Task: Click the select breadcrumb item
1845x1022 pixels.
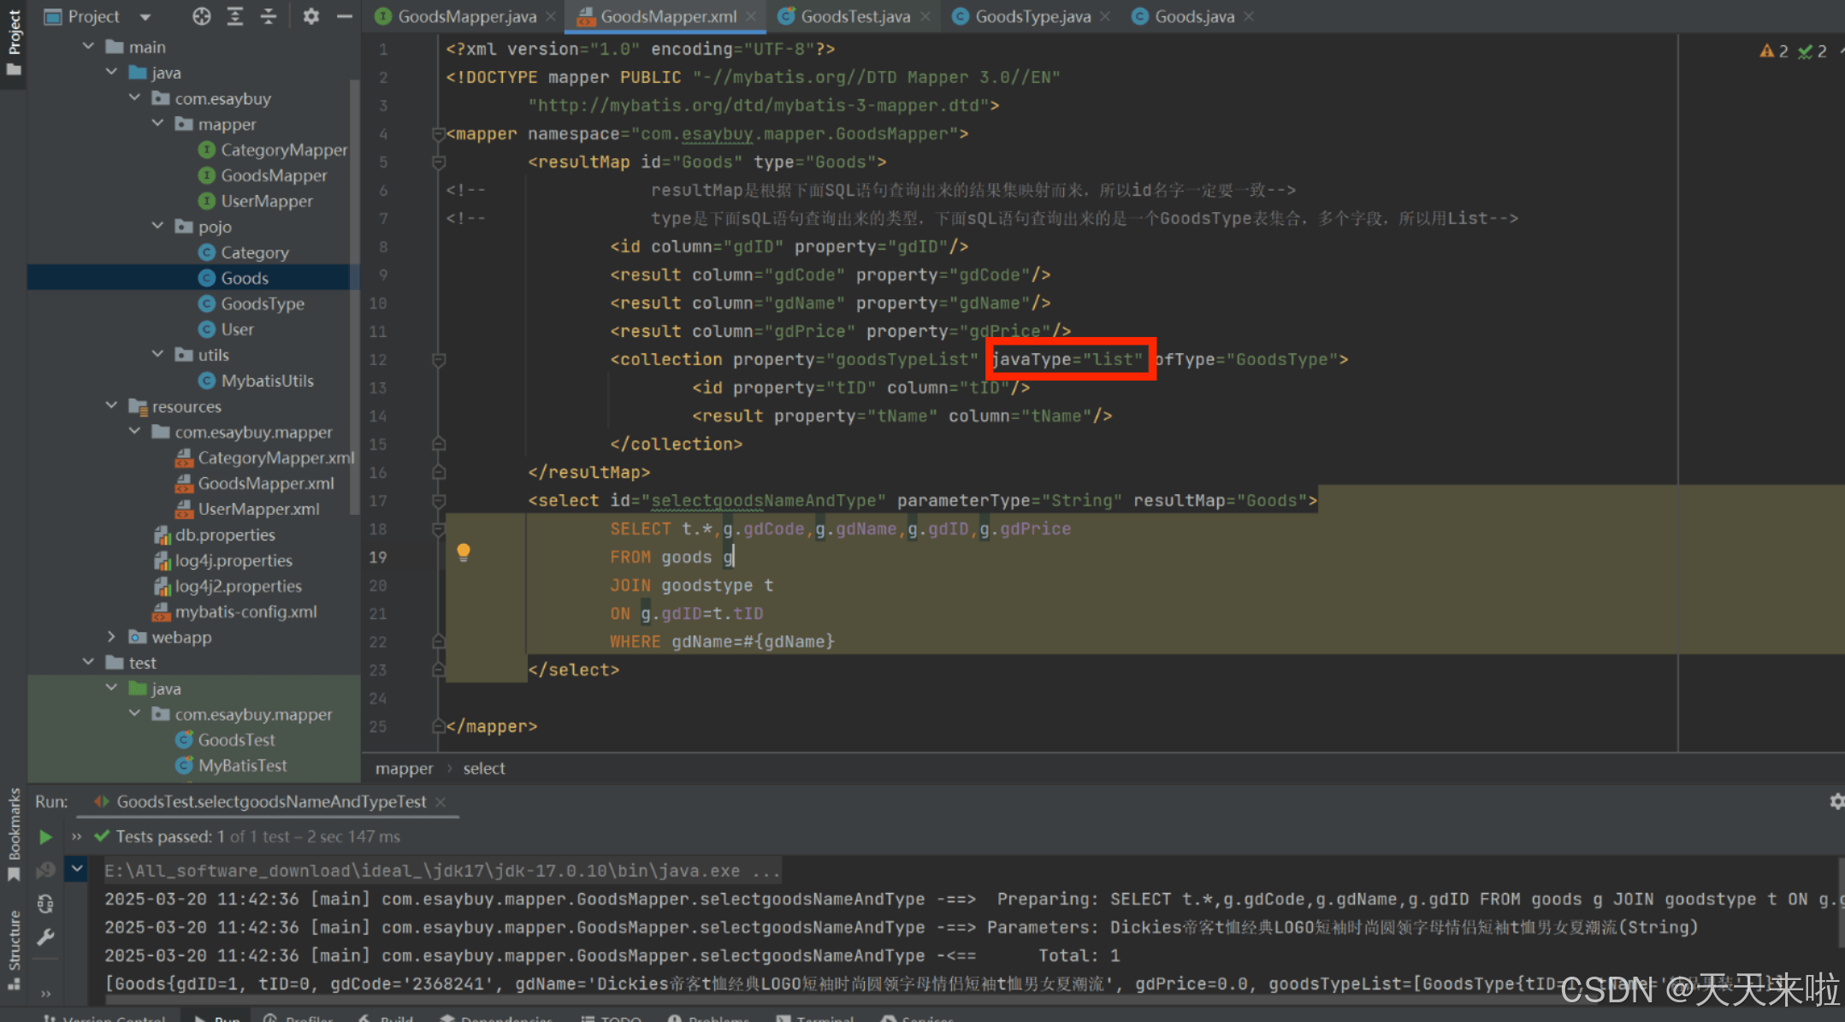Action: (484, 768)
